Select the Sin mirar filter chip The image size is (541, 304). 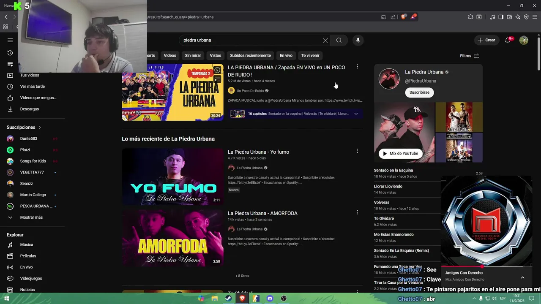193,55
